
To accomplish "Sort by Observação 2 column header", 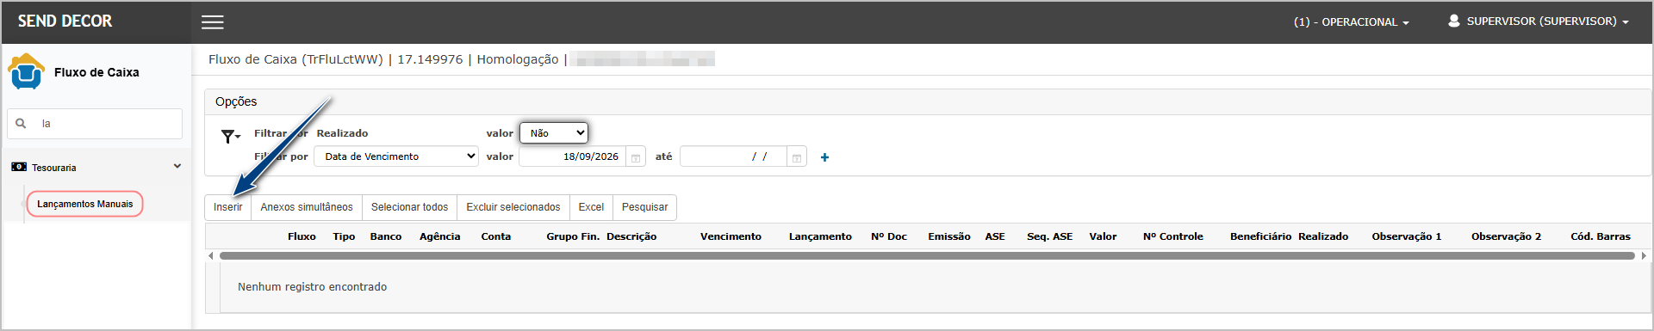I will (1506, 236).
